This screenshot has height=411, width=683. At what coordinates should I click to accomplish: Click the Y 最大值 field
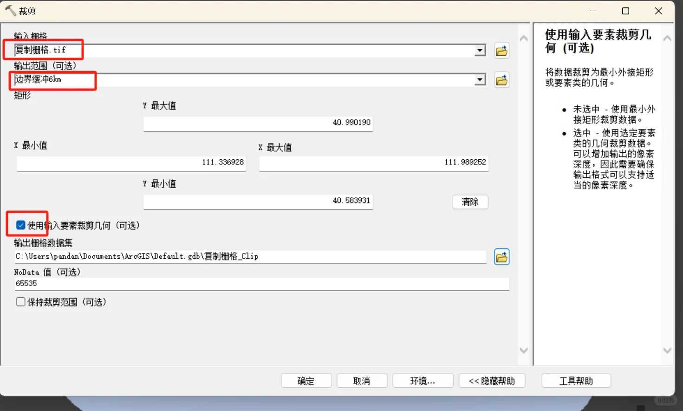(258, 123)
